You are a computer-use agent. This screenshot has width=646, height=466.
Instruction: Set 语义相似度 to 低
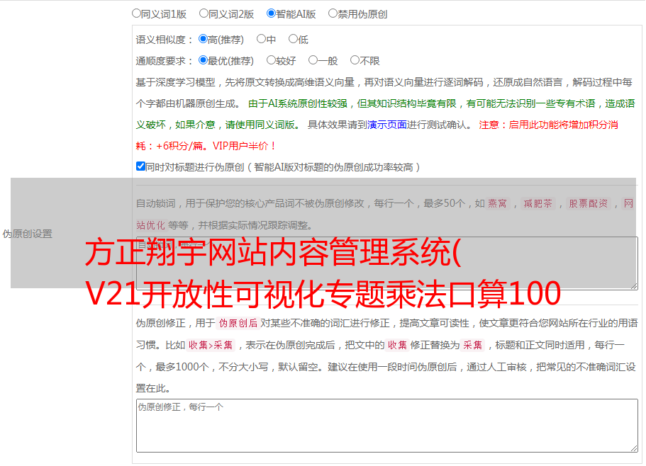pos(293,39)
